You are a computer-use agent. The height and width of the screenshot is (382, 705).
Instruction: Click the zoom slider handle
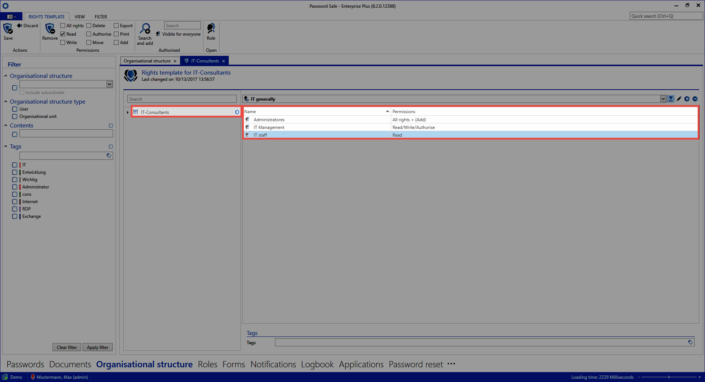(x=669, y=377)
